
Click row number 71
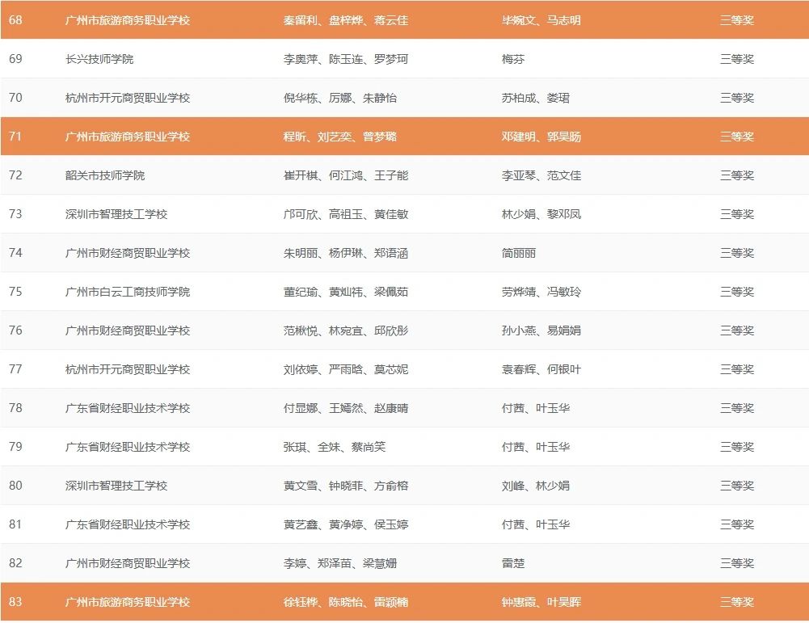click(x=15, y=136)
